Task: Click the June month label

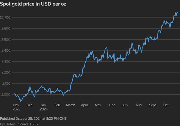Action: point(112,105)
